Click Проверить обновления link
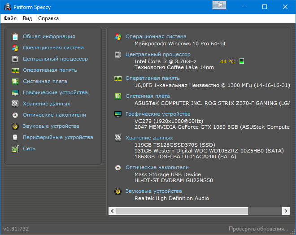This screenshot has height=235, width=296. [258, 229]
